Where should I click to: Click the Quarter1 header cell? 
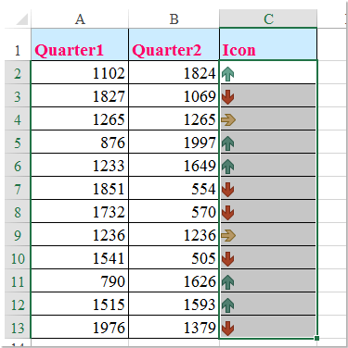[80, 44]
